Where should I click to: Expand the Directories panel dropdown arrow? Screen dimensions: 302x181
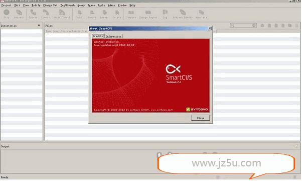pyautogui.click(x=39, y=26)
